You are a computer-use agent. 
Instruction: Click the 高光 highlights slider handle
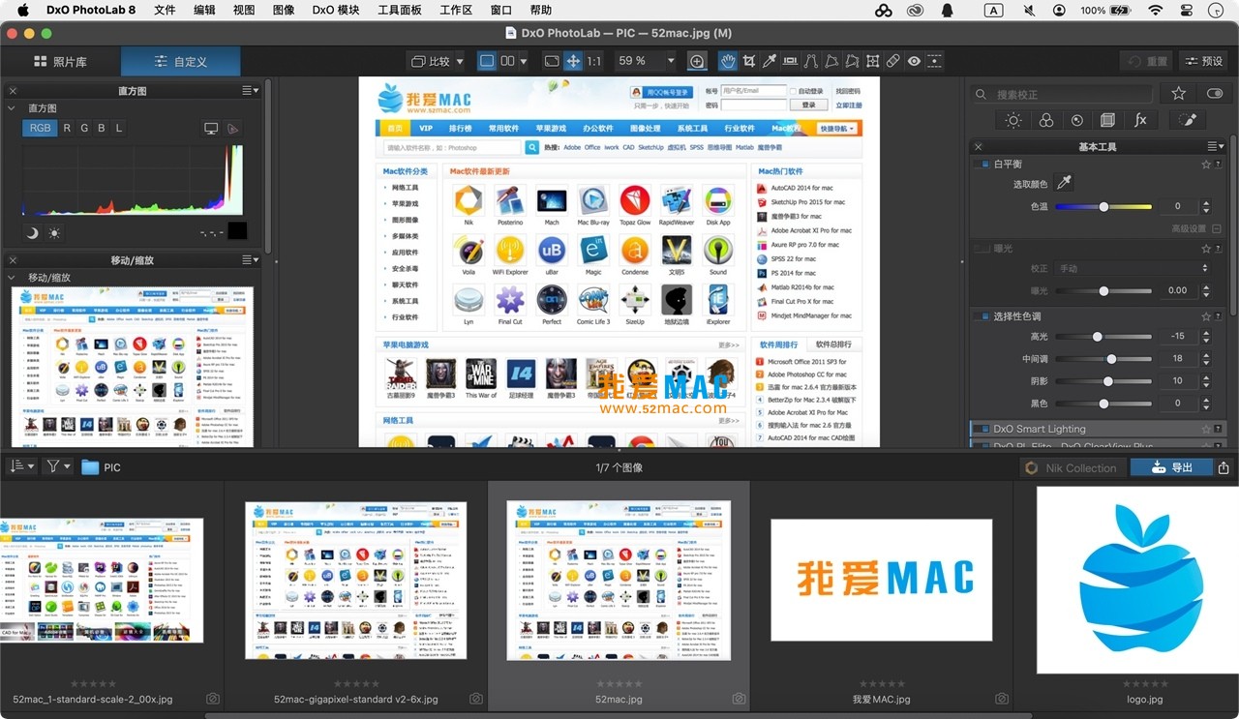pos(1097,337)
